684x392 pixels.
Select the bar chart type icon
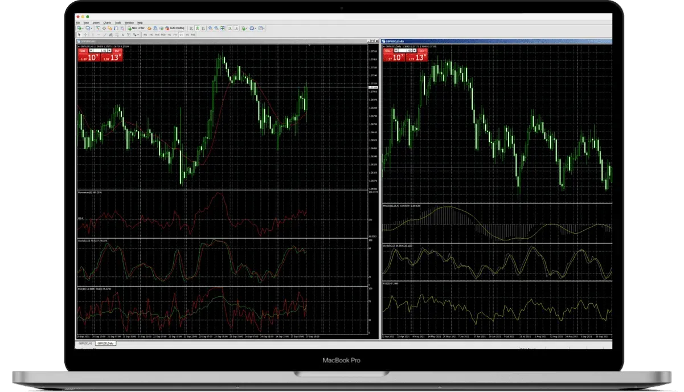pyautogui.click(x=191, y=28)
